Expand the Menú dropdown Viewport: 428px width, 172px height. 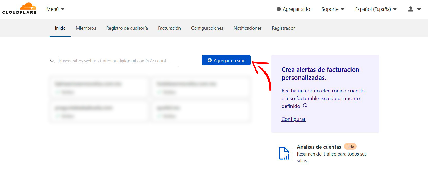pos(55,9)
